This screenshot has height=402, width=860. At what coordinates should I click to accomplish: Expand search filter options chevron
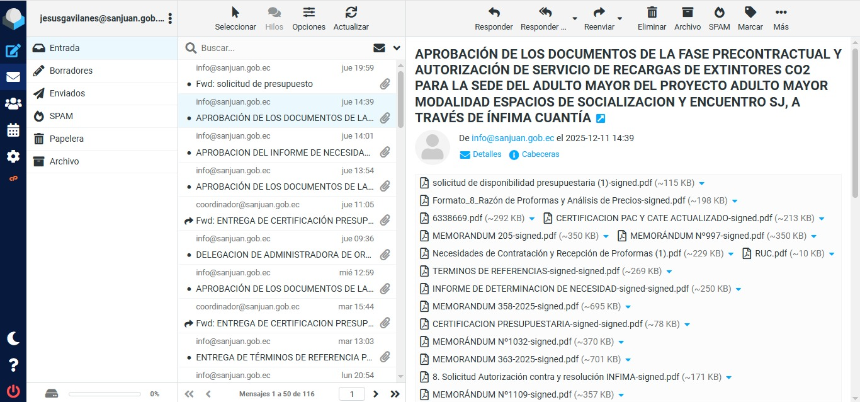[x=397, y=48]
